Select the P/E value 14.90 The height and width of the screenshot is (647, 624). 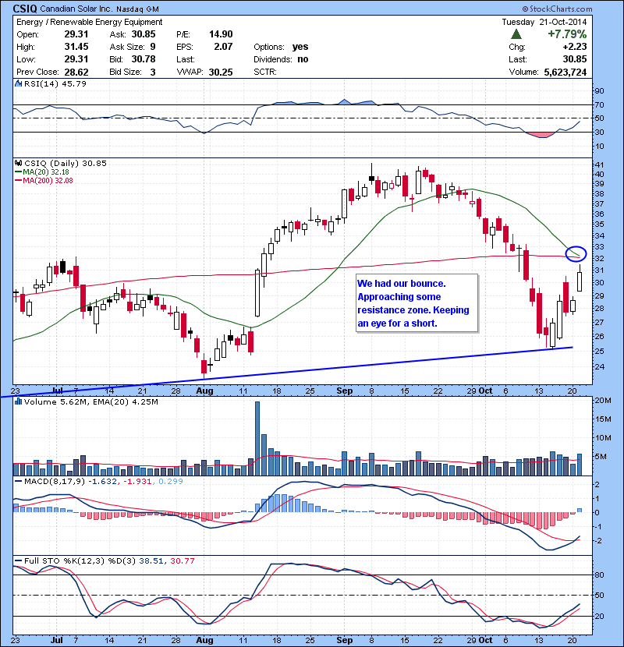tap(221, 34)
